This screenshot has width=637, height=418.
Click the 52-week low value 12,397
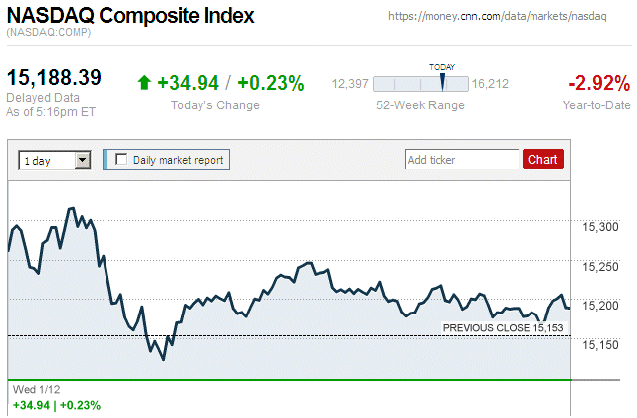pos(350,84)
